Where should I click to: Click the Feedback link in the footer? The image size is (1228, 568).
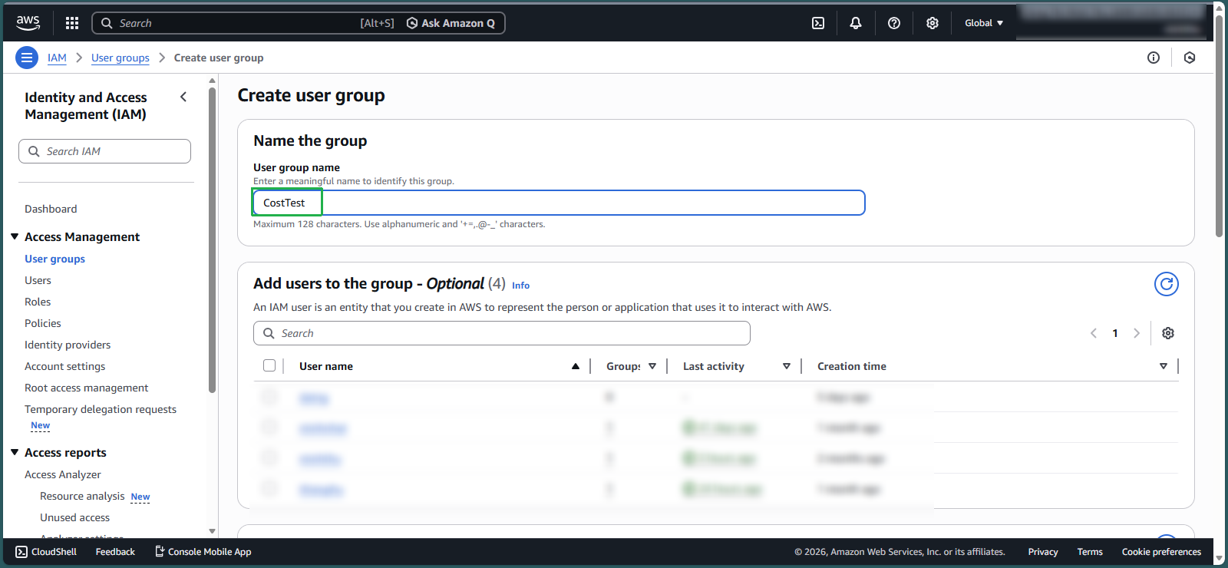pyautogui.click(x=115, y=552)
